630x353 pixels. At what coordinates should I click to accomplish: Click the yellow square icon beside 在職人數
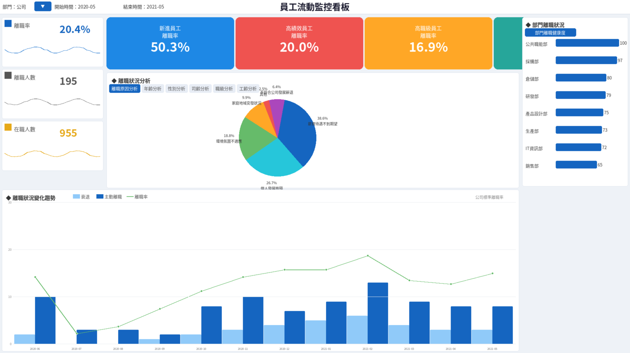pos(8,127)
